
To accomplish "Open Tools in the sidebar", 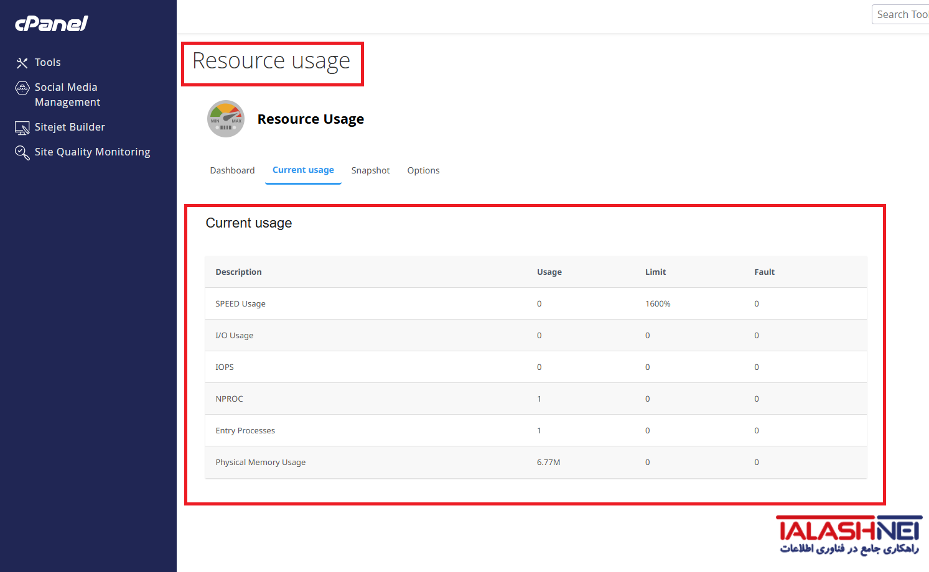I will tap(48, 62).
